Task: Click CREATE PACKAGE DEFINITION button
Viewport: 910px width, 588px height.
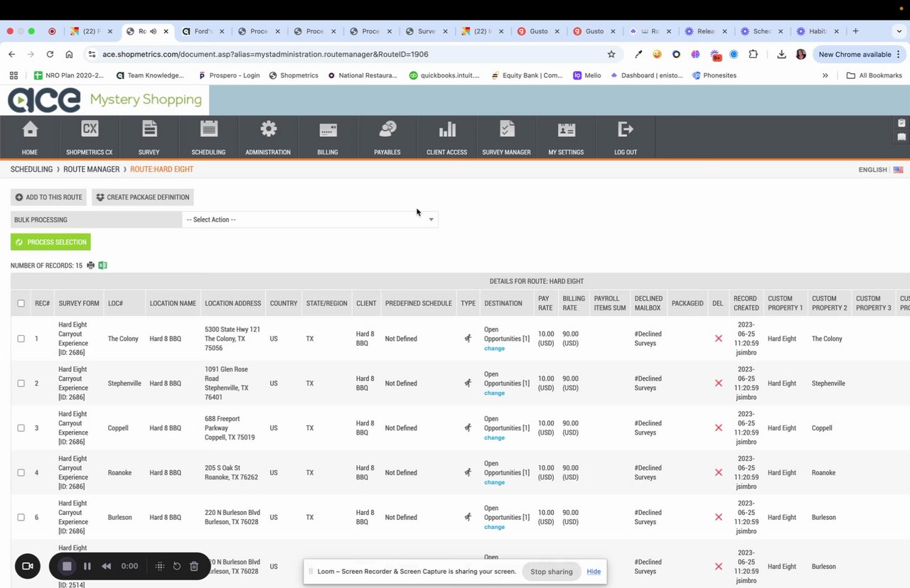Action: pos(143,197)
